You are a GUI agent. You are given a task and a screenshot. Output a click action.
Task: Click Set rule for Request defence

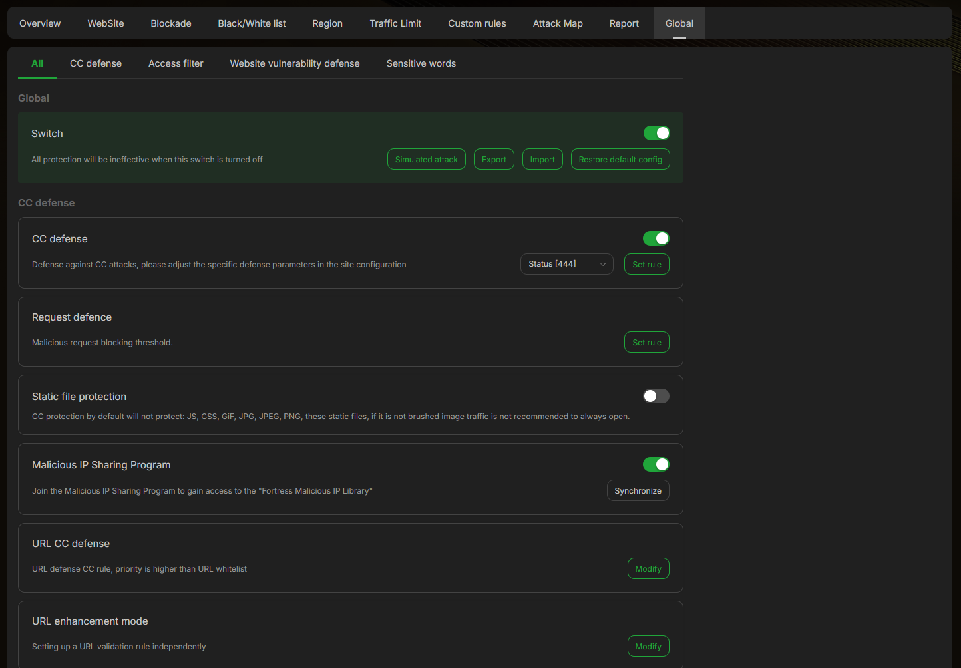646,342
